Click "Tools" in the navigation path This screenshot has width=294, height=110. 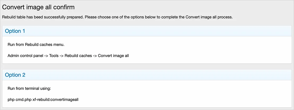tap(54, 56)
